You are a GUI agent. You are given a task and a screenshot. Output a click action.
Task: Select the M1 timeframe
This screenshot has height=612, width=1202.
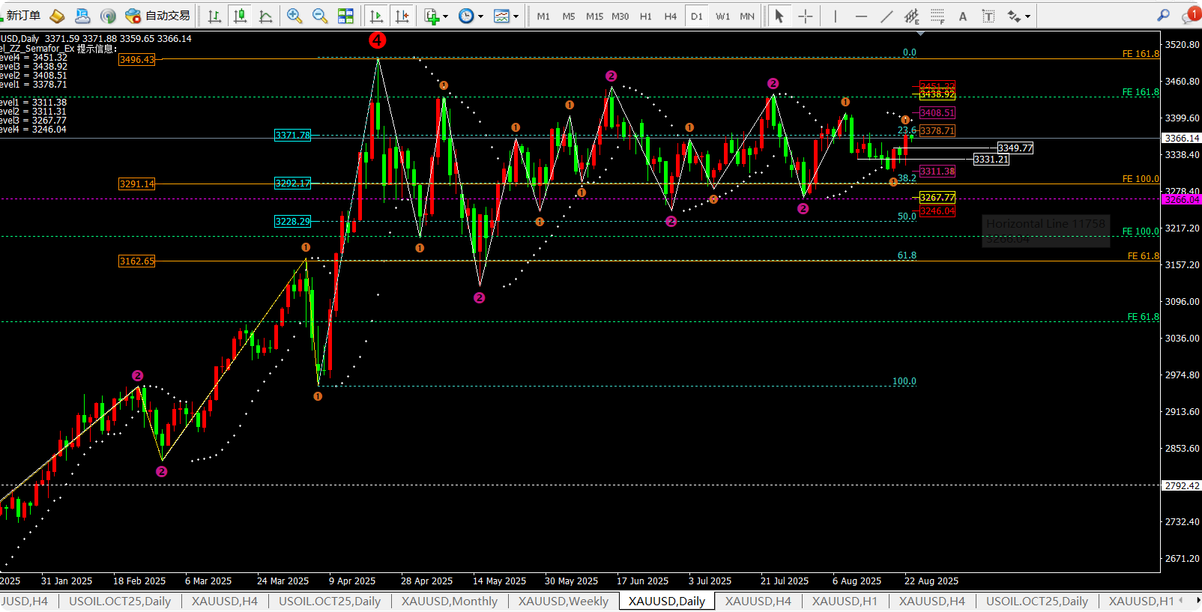coord(543,16)
